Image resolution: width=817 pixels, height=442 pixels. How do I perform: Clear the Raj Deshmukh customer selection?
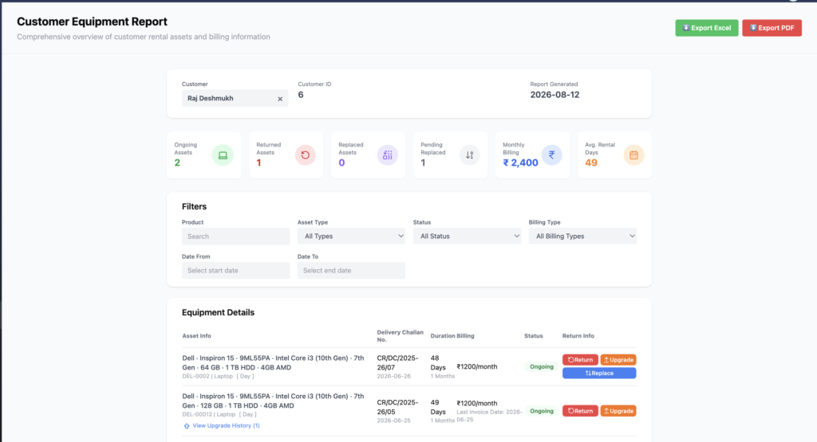point(280,99)
